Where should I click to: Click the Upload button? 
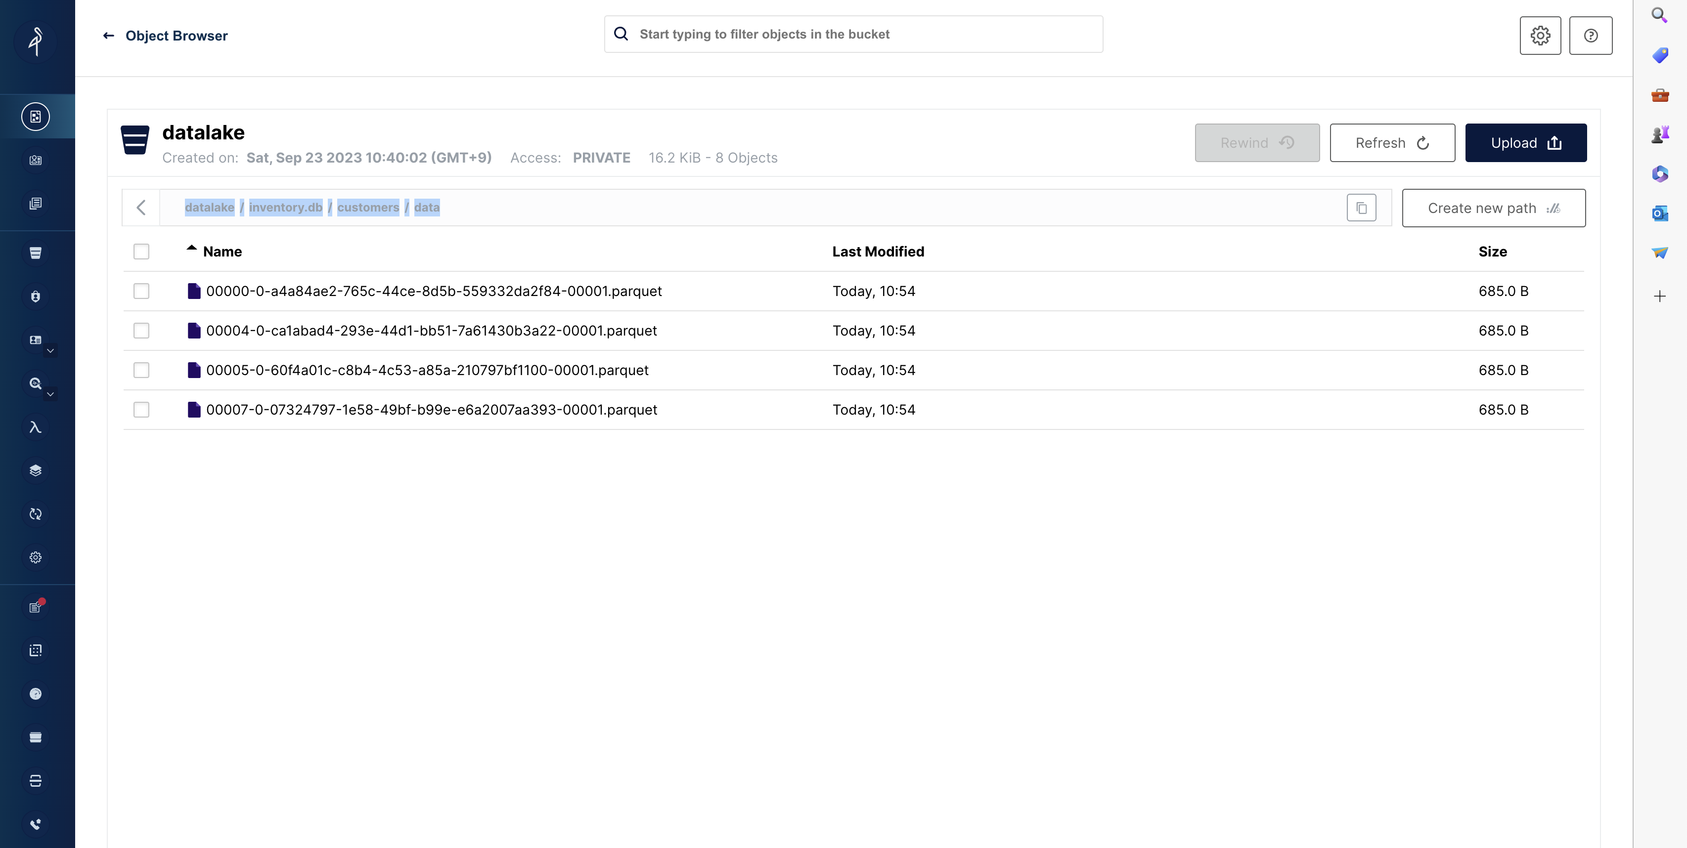(x=1525, y=143)
